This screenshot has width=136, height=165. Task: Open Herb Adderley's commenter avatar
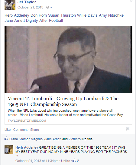(9, 150)
